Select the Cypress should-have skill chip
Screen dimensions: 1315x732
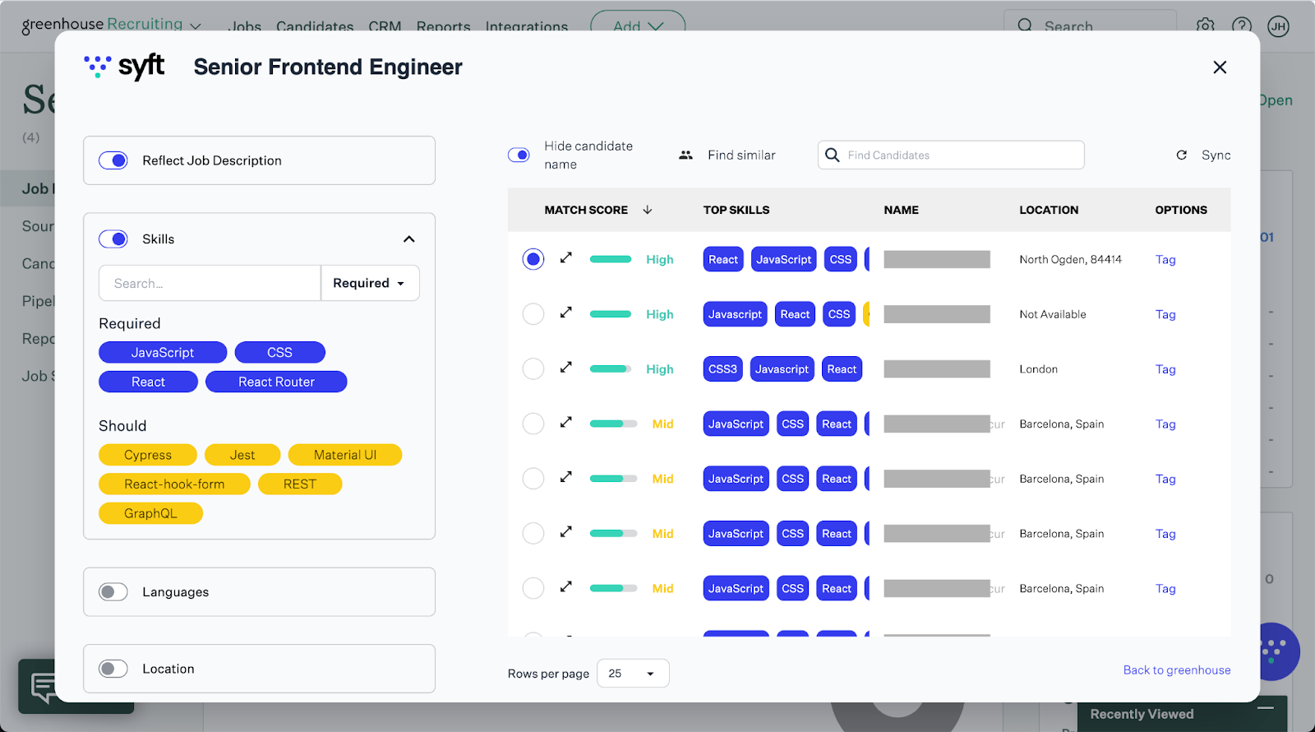coord(148,455)
